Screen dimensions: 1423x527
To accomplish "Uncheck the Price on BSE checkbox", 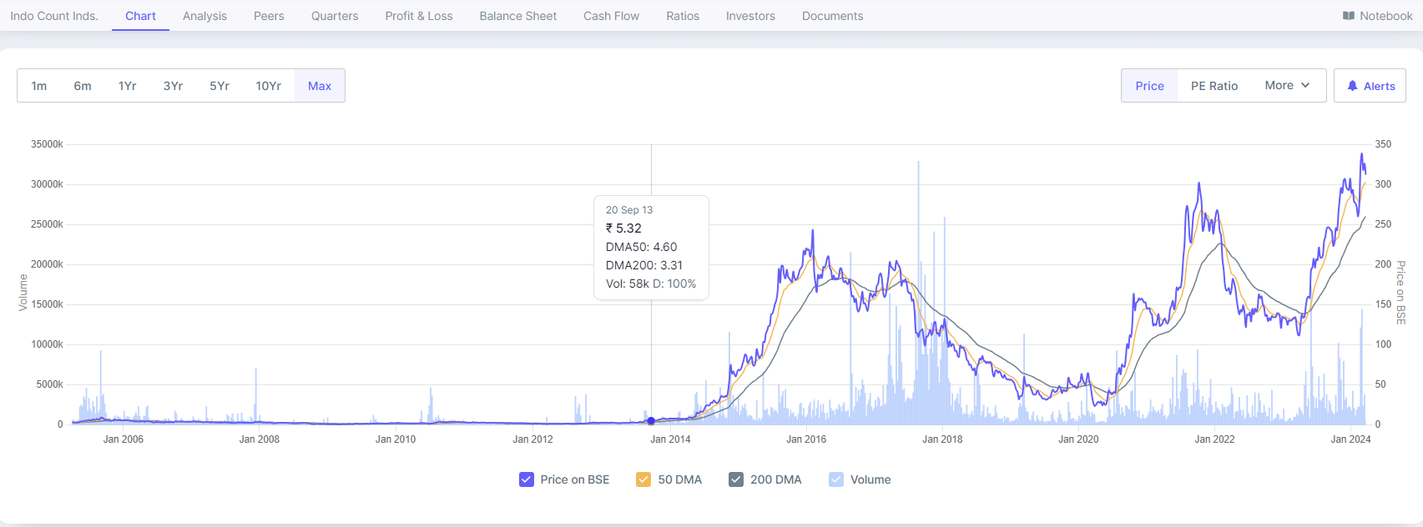I will point(527,479).
